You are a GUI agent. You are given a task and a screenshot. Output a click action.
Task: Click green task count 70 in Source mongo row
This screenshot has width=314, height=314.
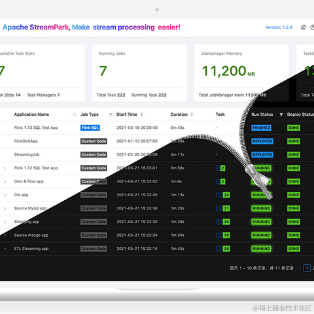click(226, 235)
